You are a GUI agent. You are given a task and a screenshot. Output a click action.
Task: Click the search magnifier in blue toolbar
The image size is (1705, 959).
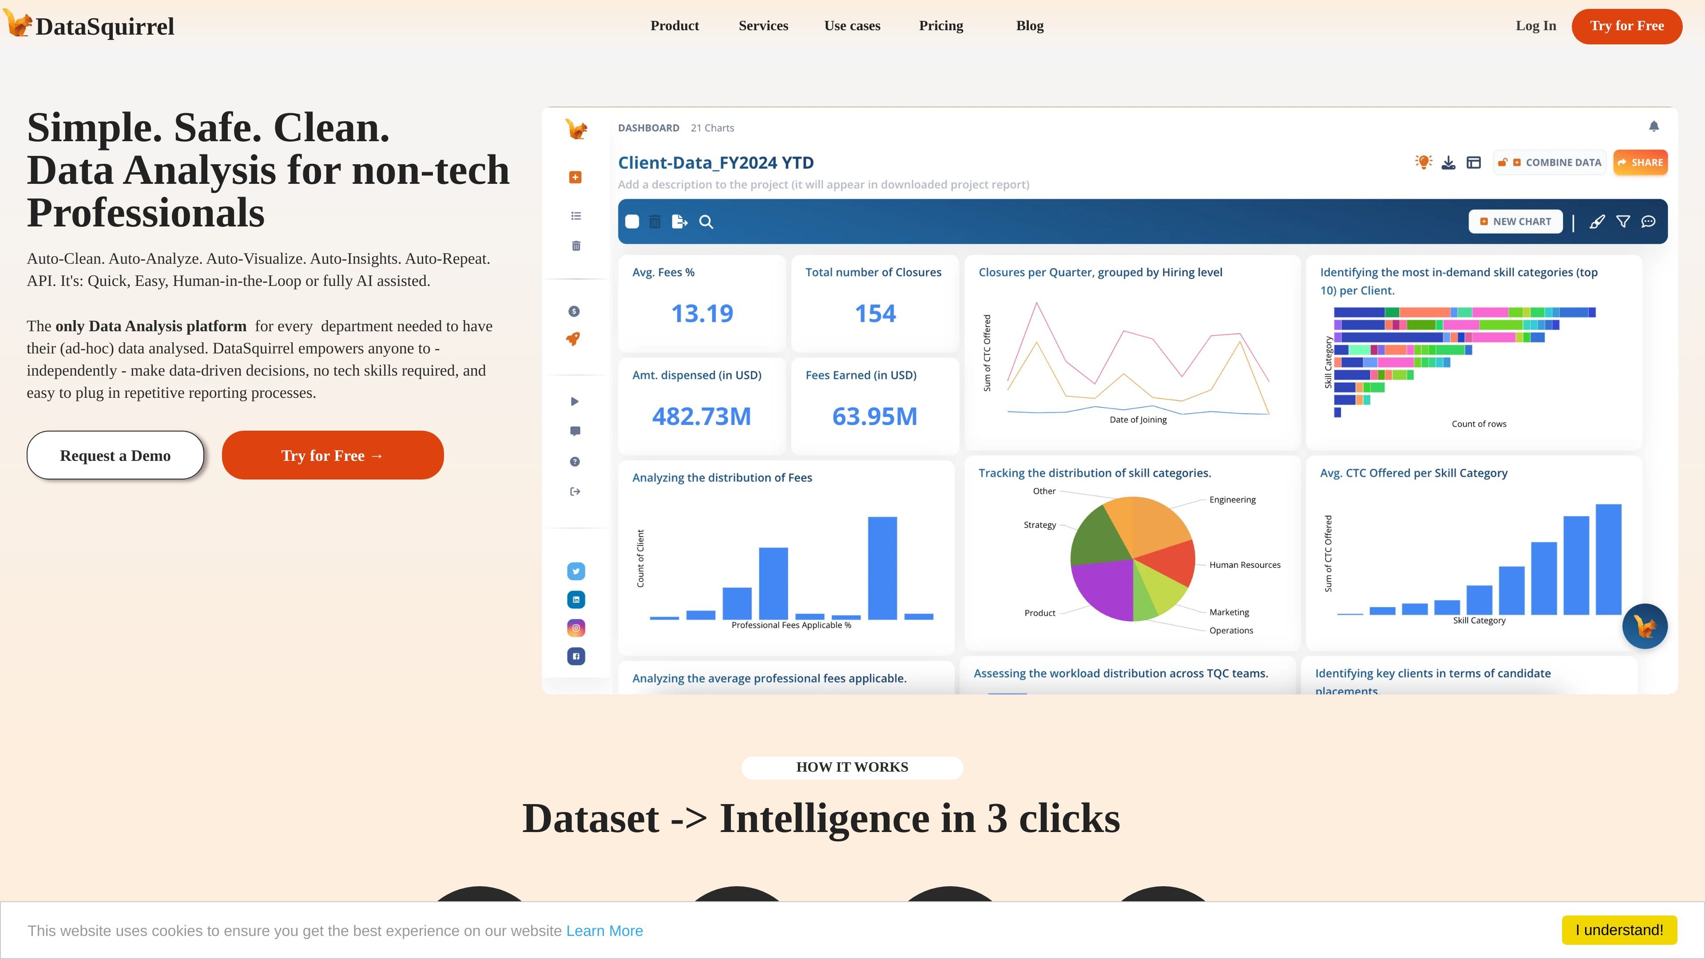[x=706, y=222]
